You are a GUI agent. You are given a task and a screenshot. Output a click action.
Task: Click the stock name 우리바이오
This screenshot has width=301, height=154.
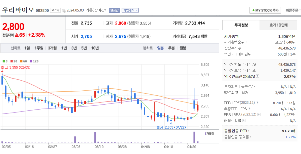click(18, 10)
